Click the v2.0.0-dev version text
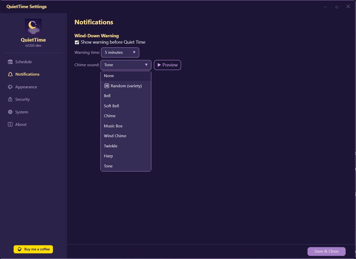The height and width of the screenshot is (259, 356). coord(33,46)
